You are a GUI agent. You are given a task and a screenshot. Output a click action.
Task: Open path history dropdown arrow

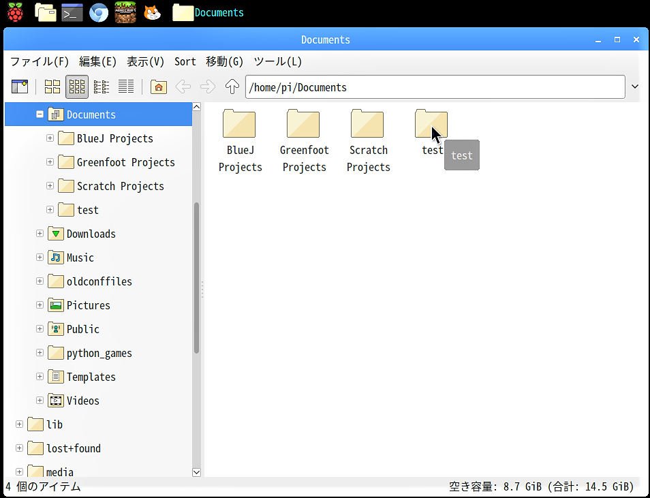pos(634,87)
